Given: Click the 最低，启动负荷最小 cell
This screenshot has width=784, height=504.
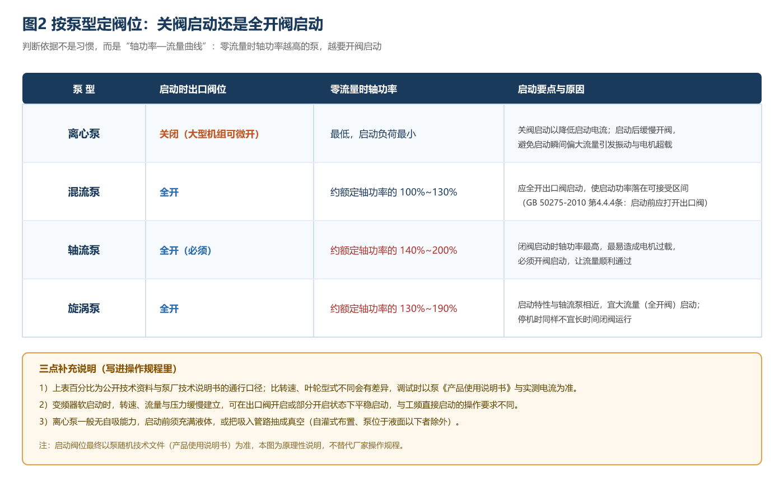Looking at the screenshot, I should click(x=373, y=134).
